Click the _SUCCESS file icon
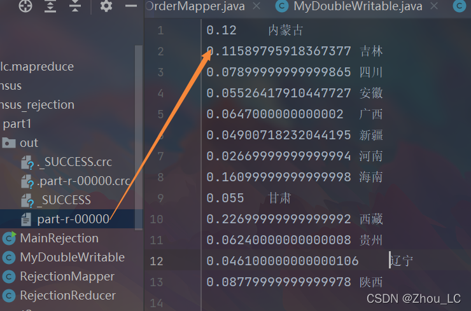This screenshot has width=471, height=311. (27, 200)
